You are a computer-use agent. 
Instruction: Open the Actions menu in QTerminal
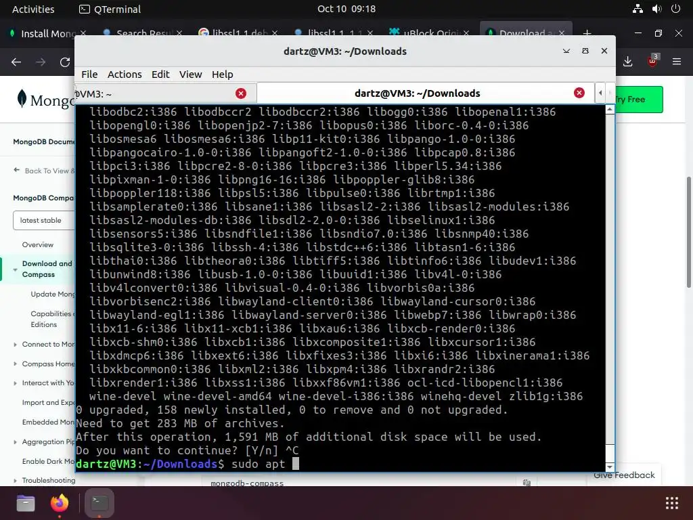(125, 74)
